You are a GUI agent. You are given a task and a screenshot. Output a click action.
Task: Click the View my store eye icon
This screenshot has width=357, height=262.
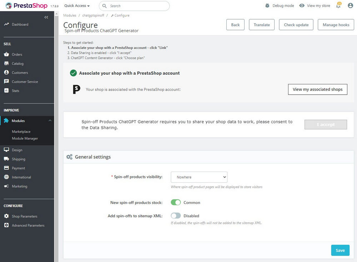(x=302, y=6)
